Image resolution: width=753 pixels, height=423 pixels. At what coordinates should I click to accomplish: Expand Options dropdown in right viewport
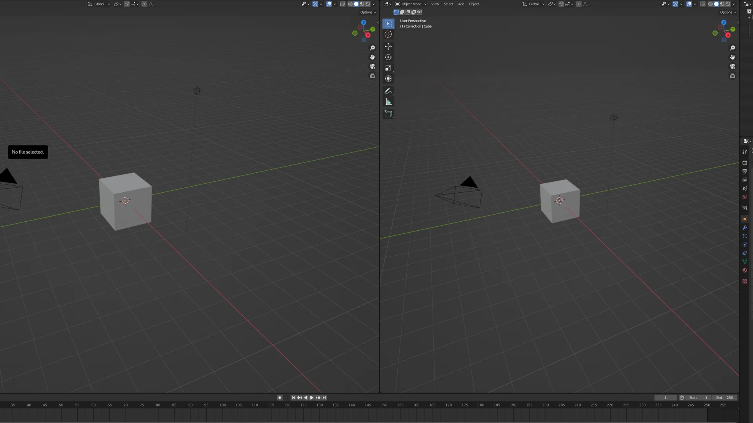click(x=728, y=12)
